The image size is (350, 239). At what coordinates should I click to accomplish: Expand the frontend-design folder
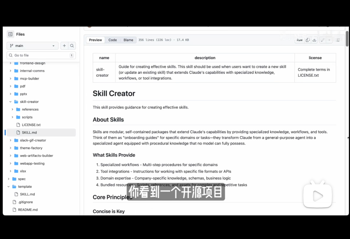pyautogui.click(x=10, y=63)
